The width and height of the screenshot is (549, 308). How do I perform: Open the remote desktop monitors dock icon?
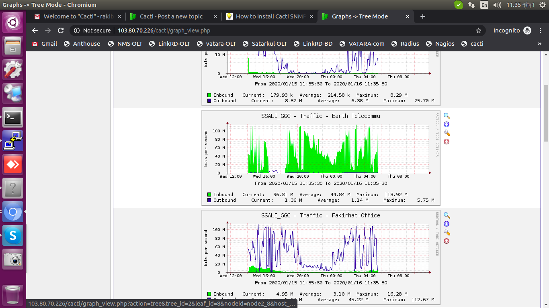(13, 93)
